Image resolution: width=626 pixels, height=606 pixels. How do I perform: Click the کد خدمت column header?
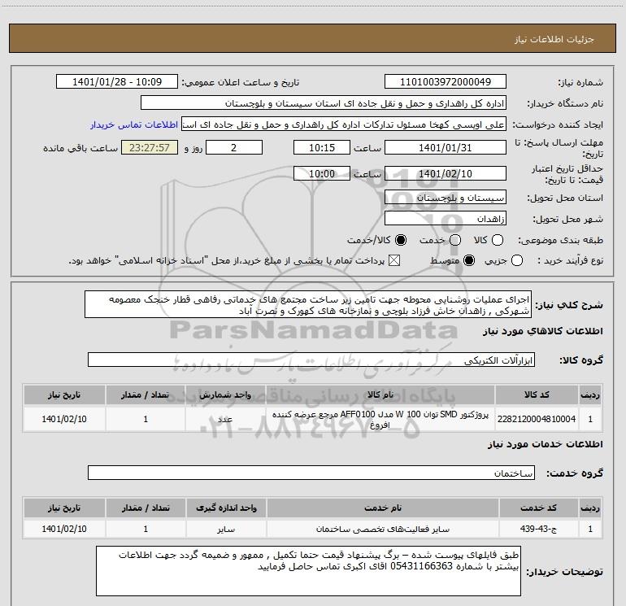(538, 508)
